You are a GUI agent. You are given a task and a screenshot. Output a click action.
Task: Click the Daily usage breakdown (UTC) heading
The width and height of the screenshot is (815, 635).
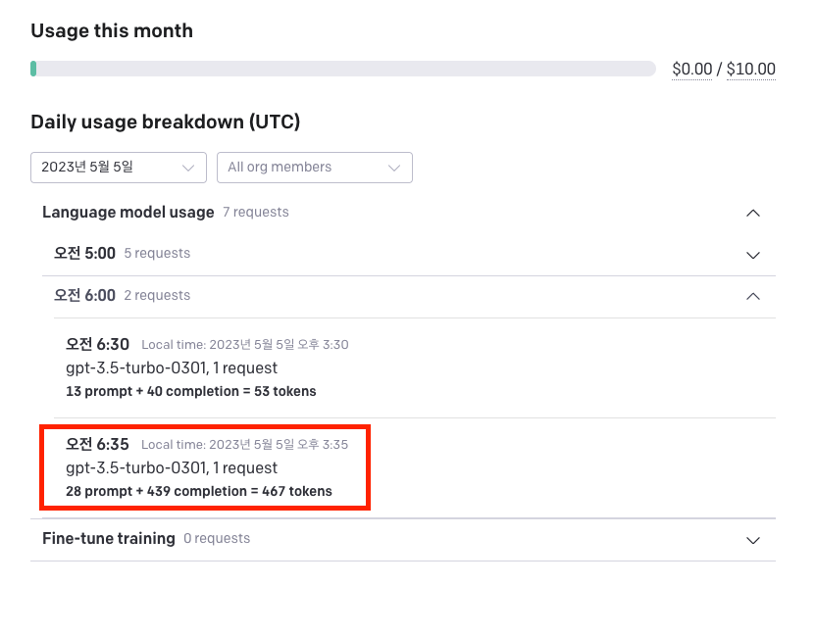pyautogui.click(x=166, y=122)
